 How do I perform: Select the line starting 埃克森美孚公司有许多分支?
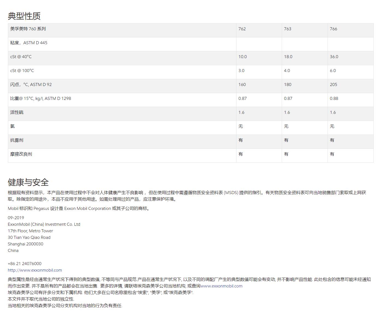(100, 293)
